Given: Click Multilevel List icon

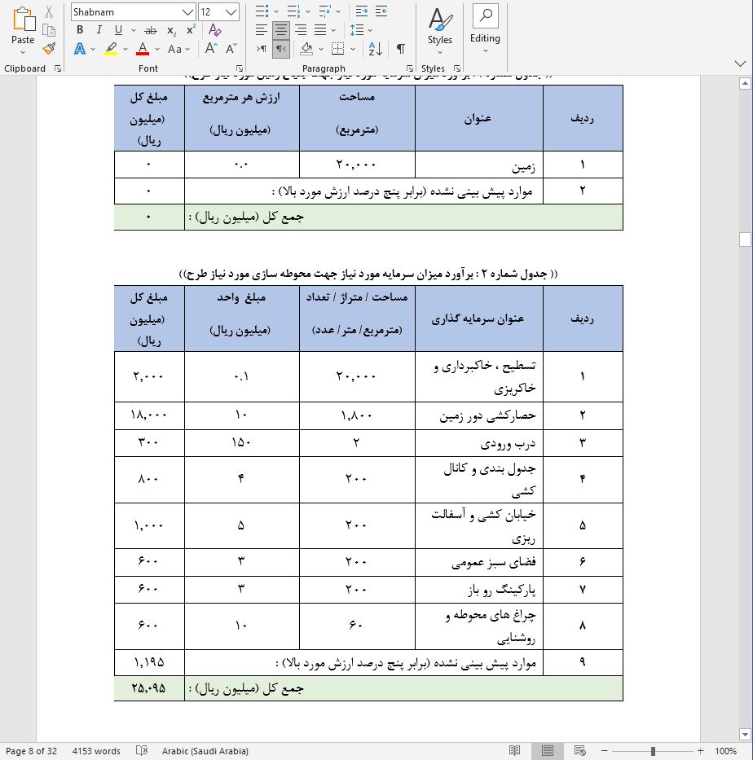Looking at the screenshot, I should point(324,11).
